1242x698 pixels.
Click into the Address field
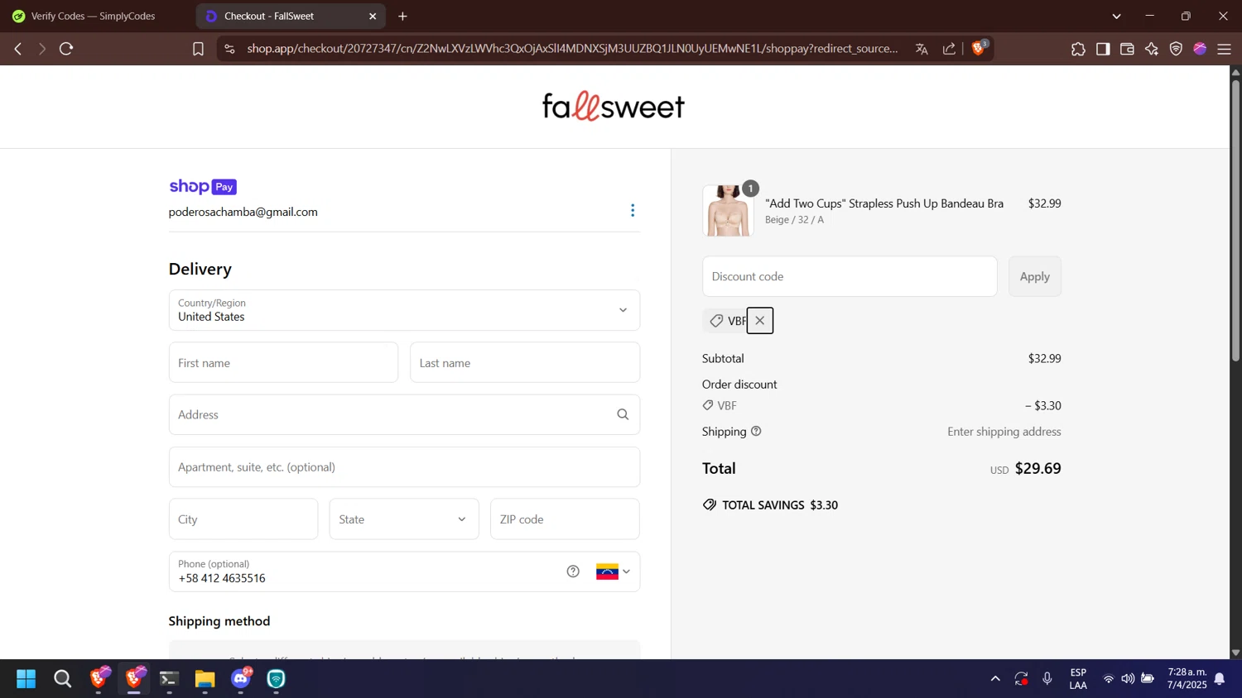404,414
